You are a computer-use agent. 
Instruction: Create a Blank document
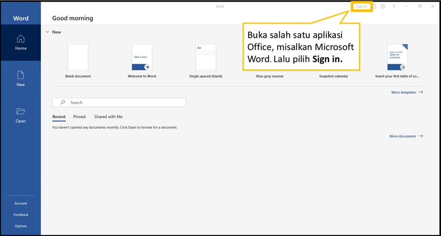click(x=78, y=61)
